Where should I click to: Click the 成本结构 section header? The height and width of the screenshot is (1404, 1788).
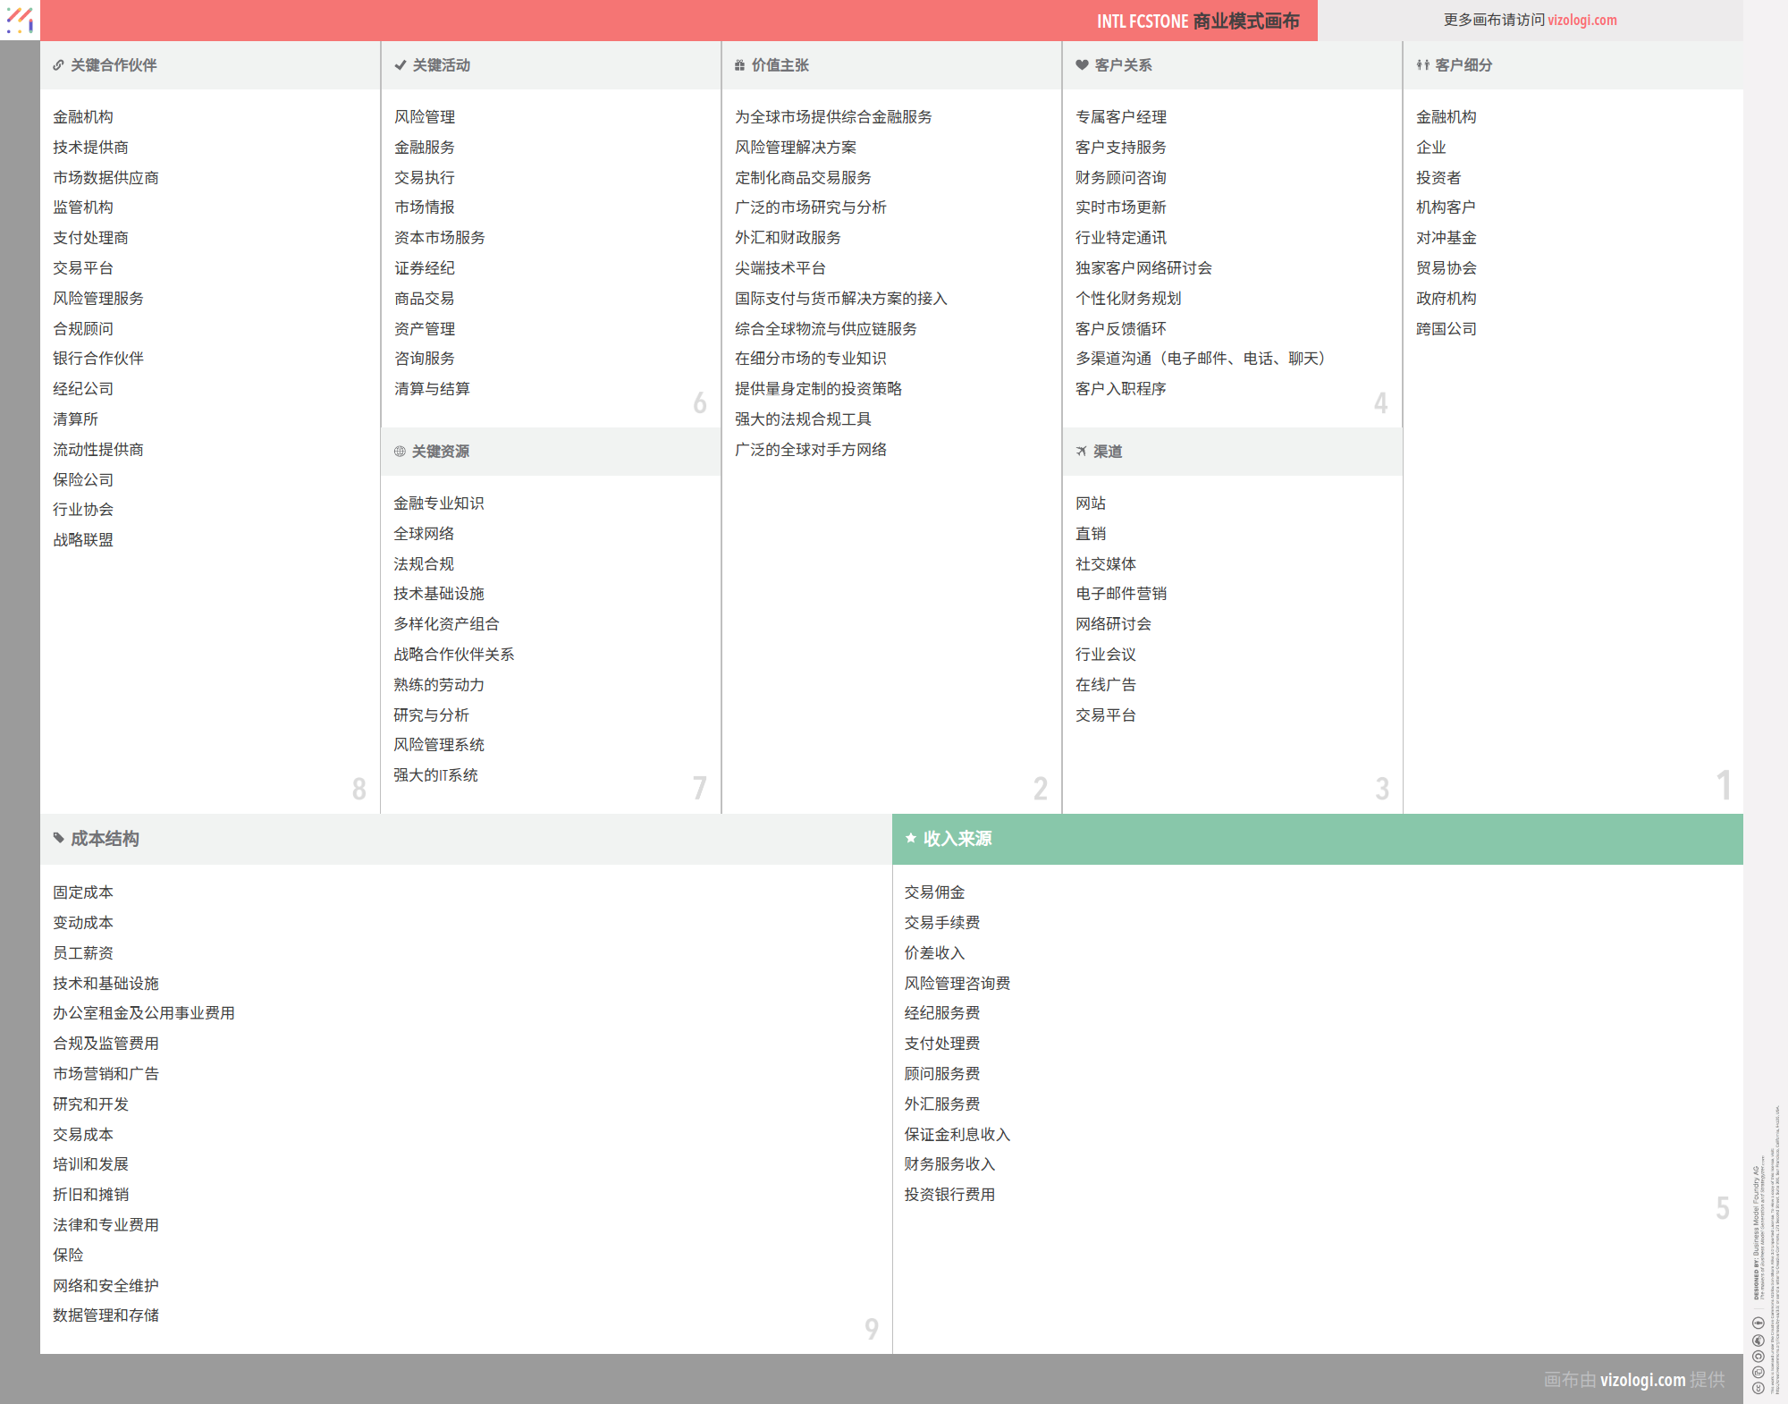[x=105, y=839]
